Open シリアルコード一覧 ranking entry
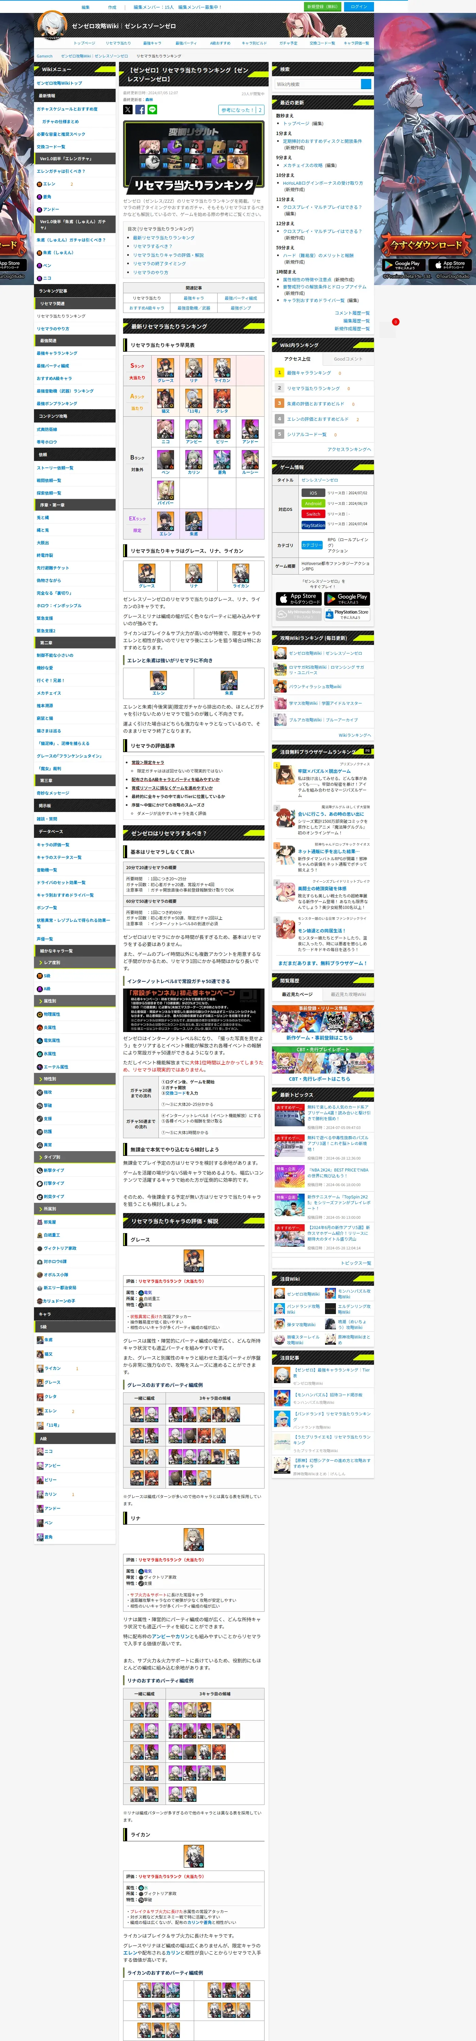 [x=306, y=434]
